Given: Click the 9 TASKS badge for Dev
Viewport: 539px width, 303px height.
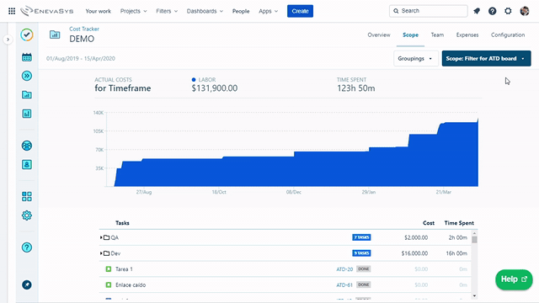Looking at the screenshot, I should pyautogui.click(x=361, y=253).
